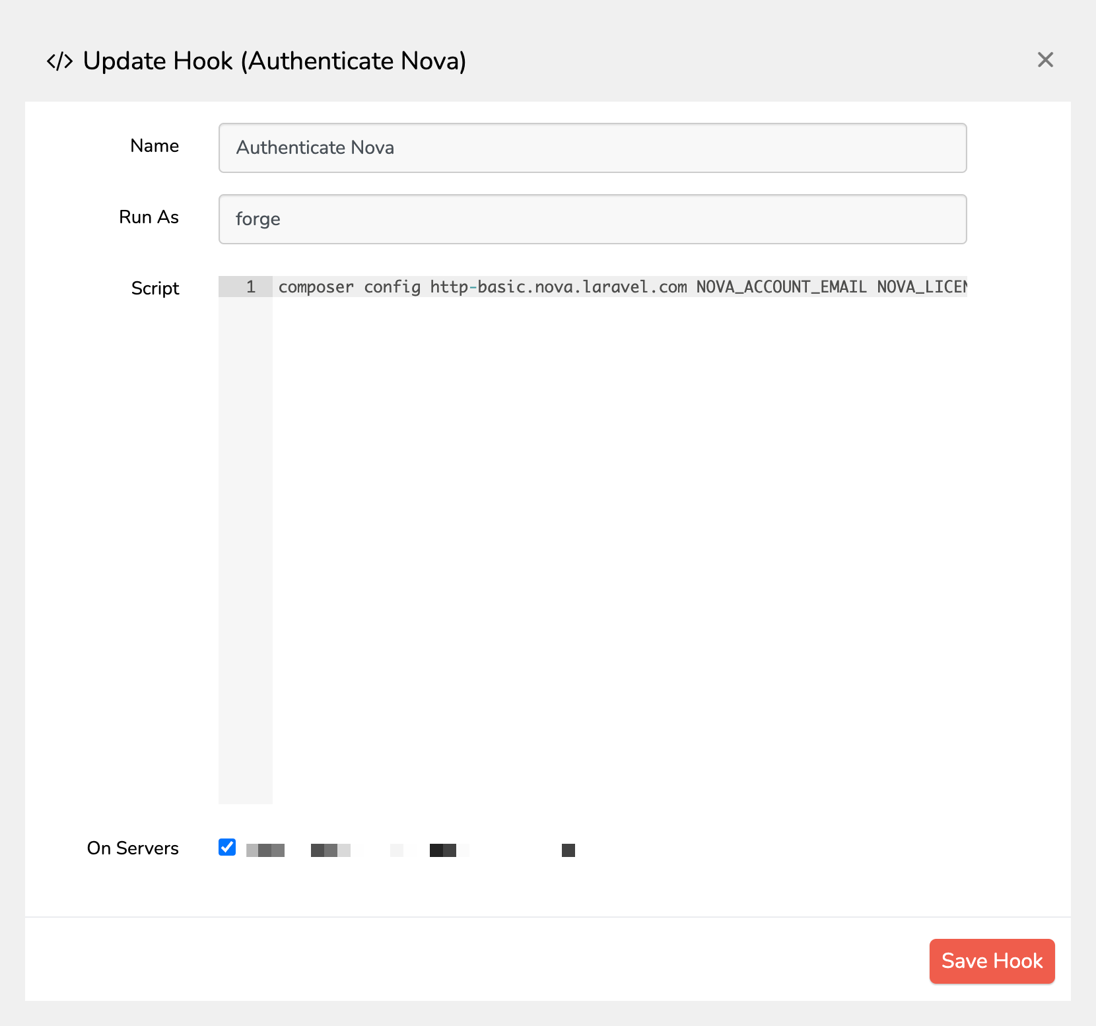The height and width of the screenshot is (1026, 1096).
Task: Uncheck the On Servers checkbox
Action: click(x=227, y=847)
